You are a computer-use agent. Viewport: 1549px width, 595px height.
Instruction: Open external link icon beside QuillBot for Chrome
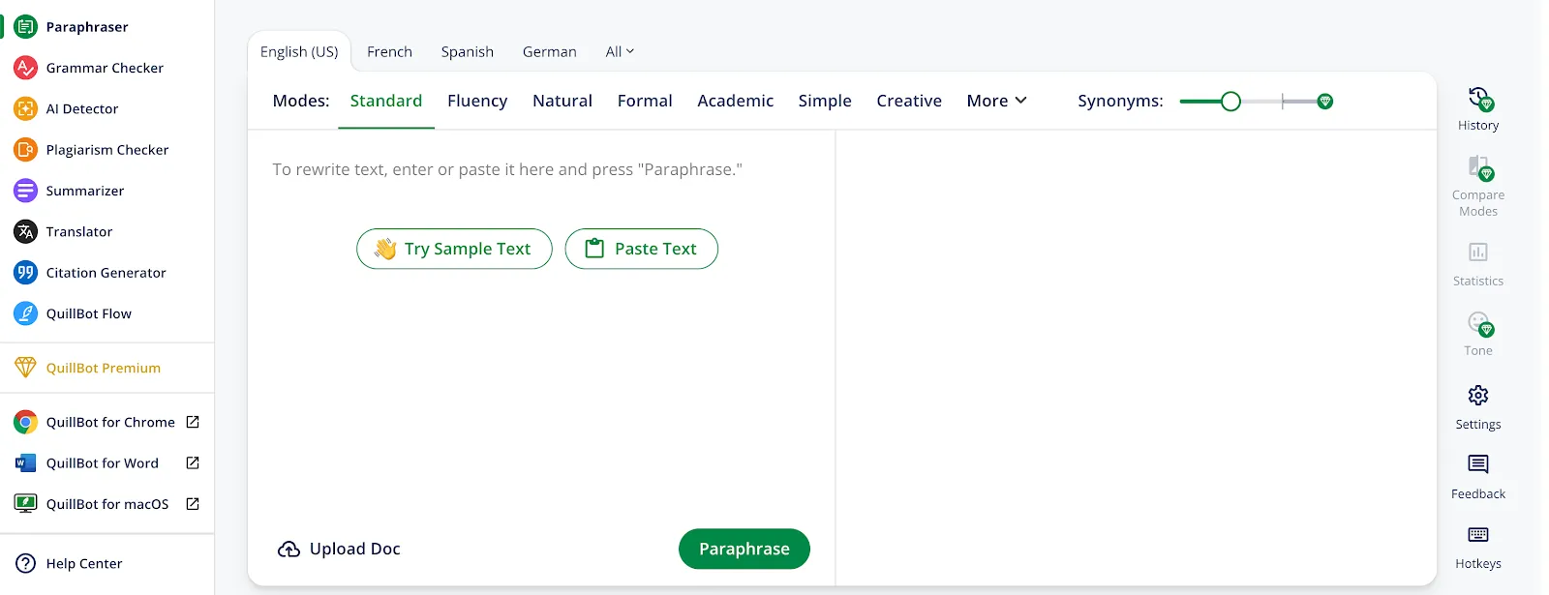193,422
